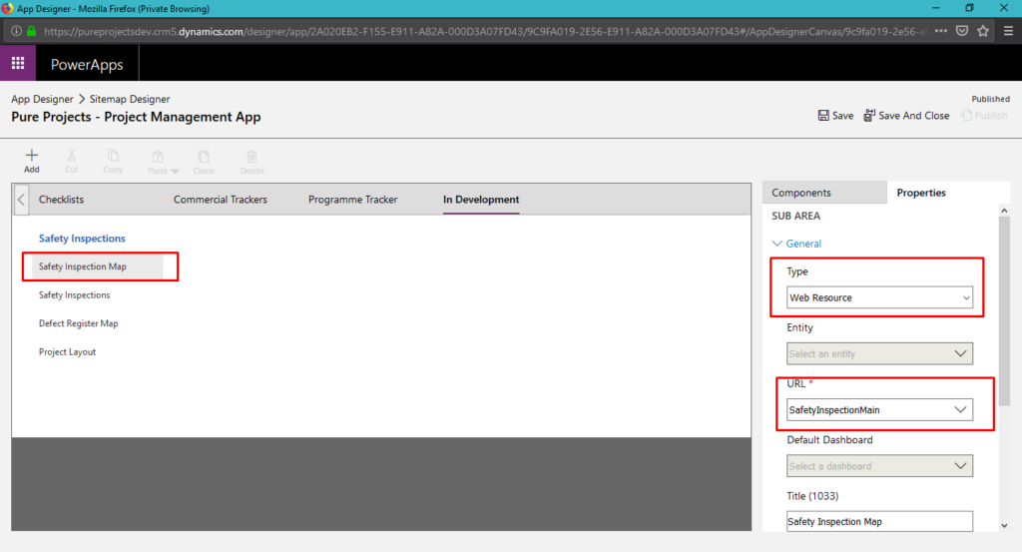Open the Select a dashboard dropdown

(x=879, y=466)
